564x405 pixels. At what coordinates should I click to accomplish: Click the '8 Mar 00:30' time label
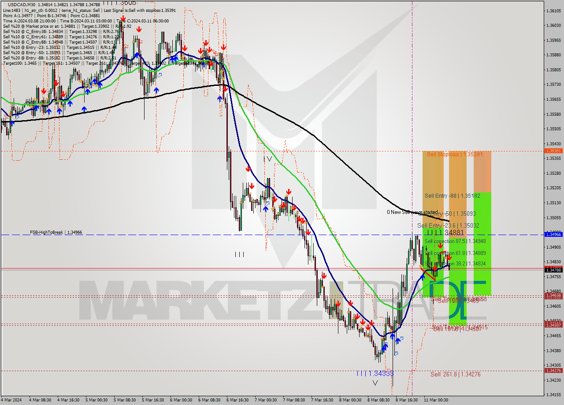coord(350,400)
